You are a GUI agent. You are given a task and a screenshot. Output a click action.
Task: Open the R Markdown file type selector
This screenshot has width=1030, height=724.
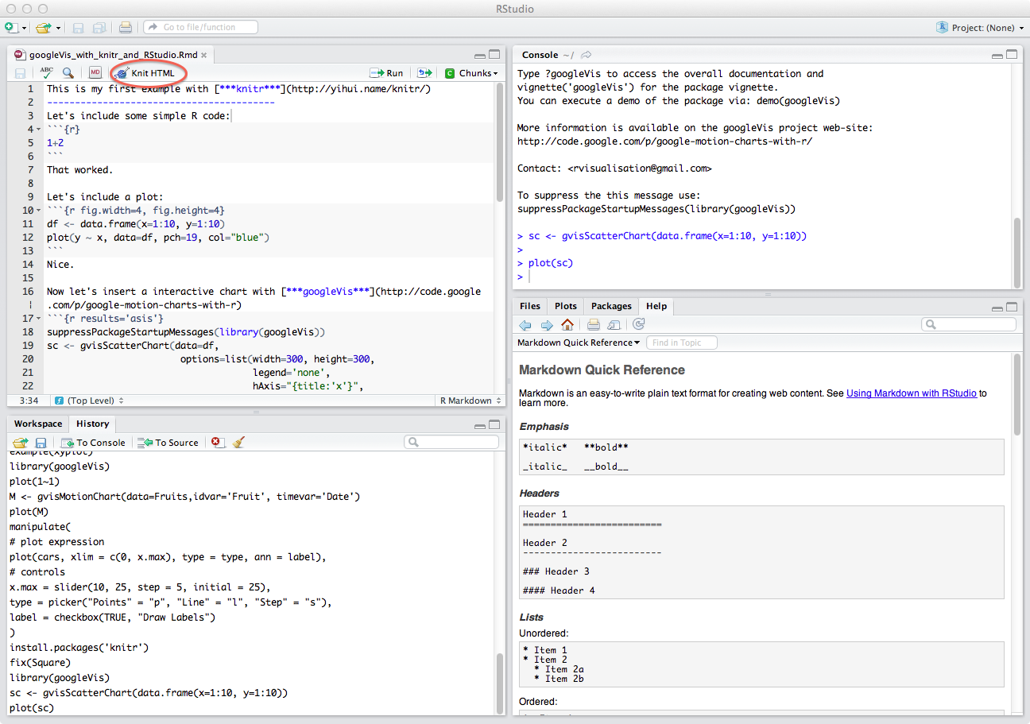[469, 401]
